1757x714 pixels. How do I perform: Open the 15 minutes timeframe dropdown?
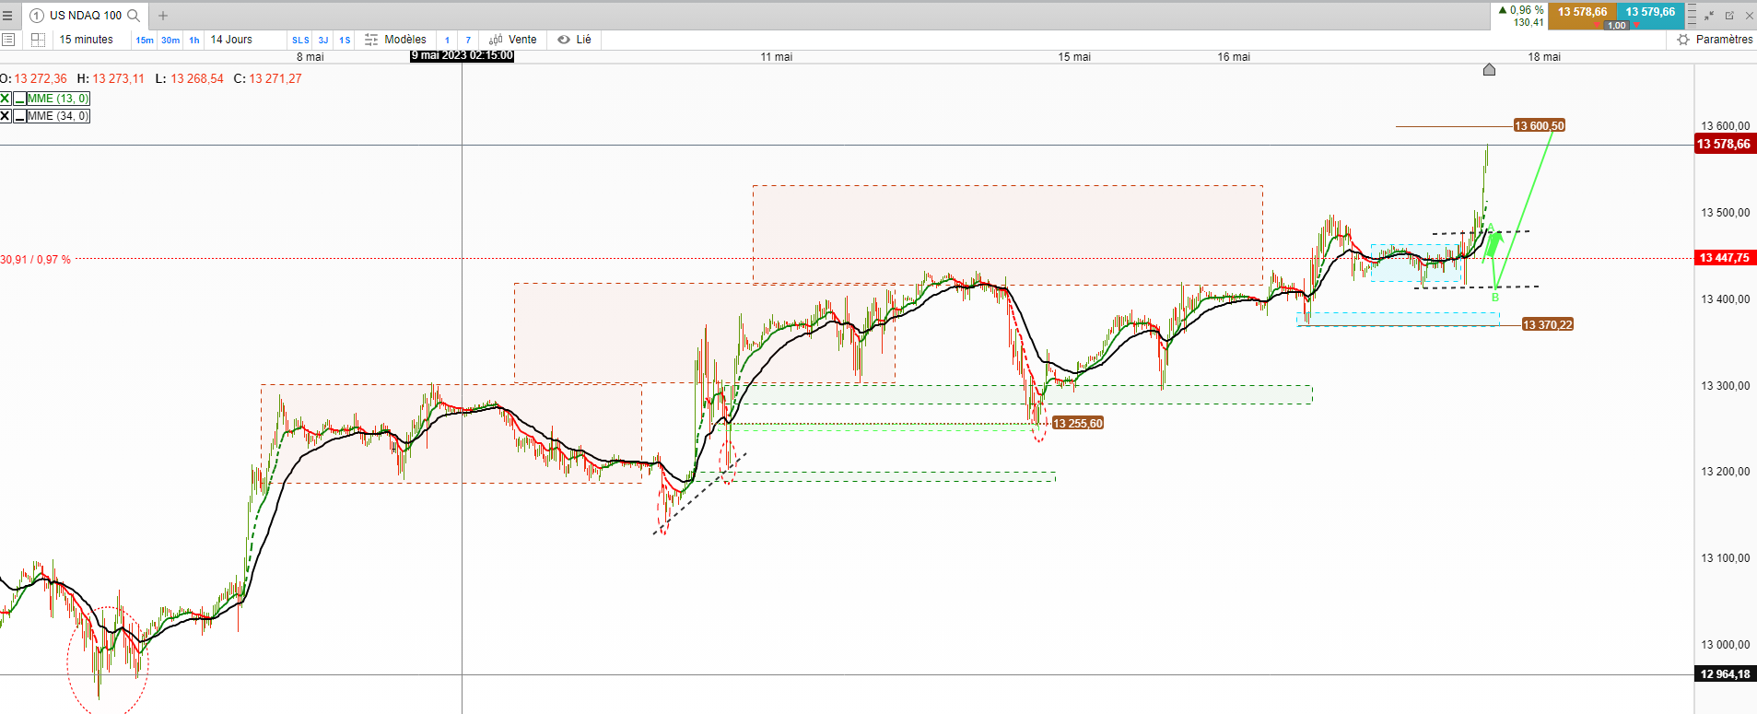point(87,40)
